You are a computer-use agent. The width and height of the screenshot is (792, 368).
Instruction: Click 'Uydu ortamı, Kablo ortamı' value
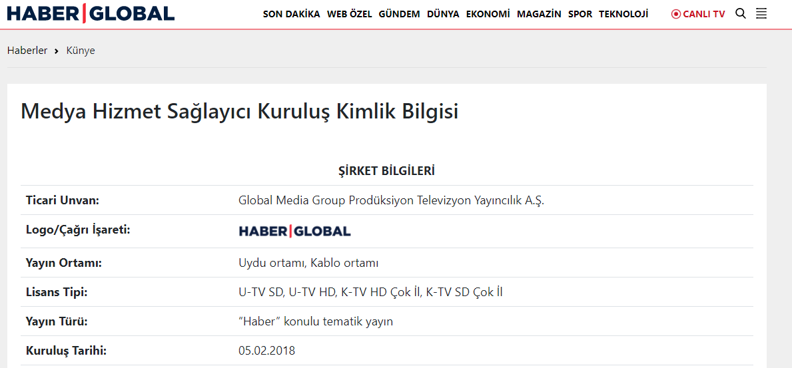308,263
